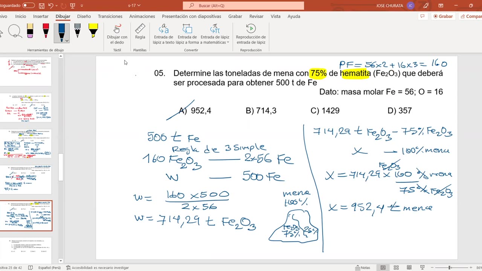Open the Revisar tab
Viewport: 482px width, 271px height.
coord(256,16)
